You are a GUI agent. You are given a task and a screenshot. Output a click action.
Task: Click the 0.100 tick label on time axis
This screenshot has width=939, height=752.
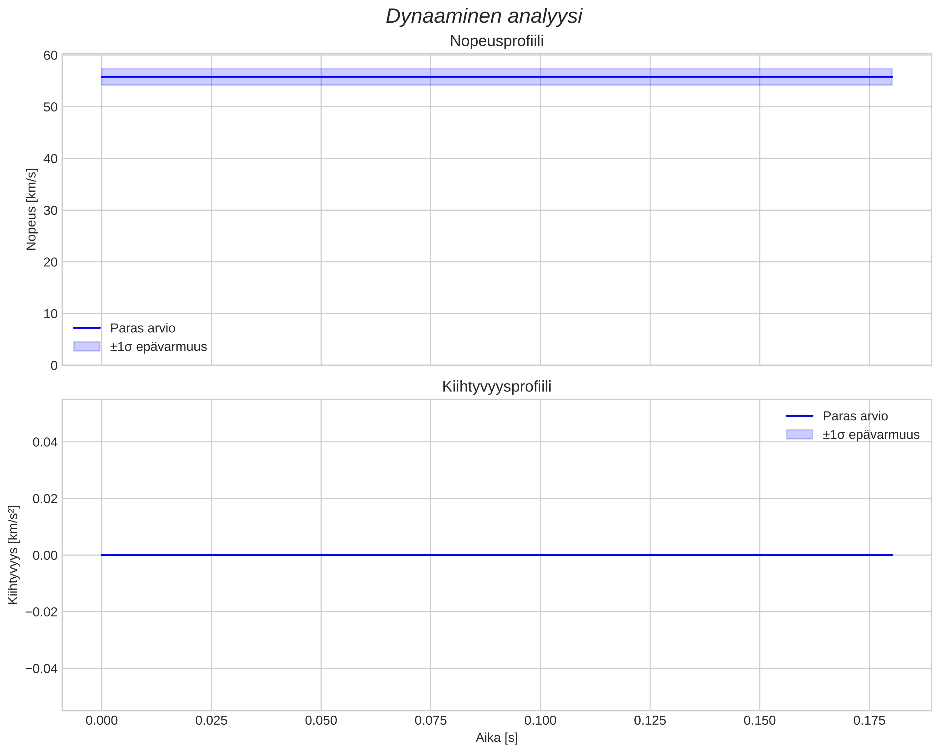(540, 721)
